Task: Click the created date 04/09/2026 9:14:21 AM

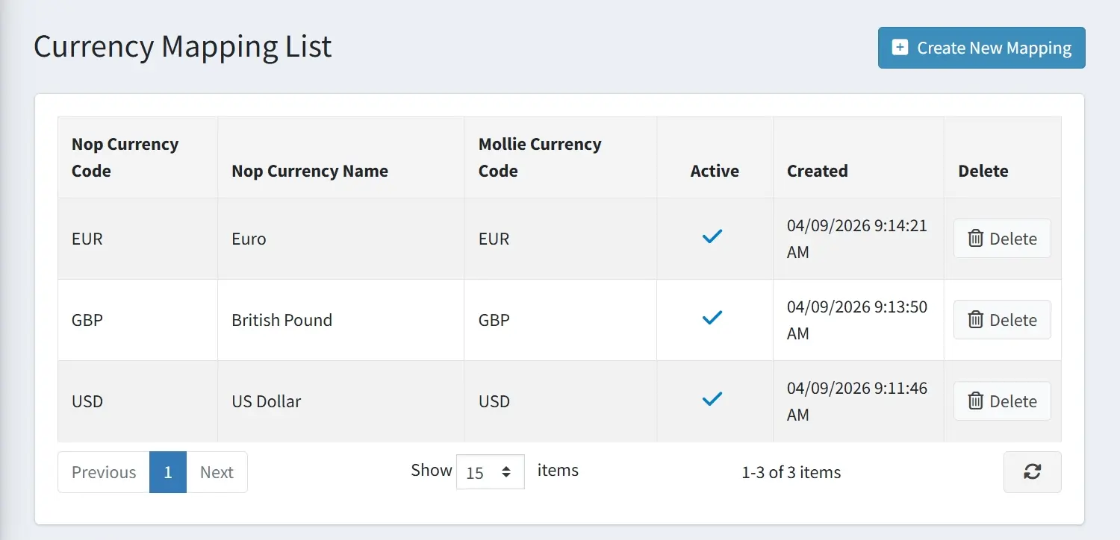Action: 857,239
